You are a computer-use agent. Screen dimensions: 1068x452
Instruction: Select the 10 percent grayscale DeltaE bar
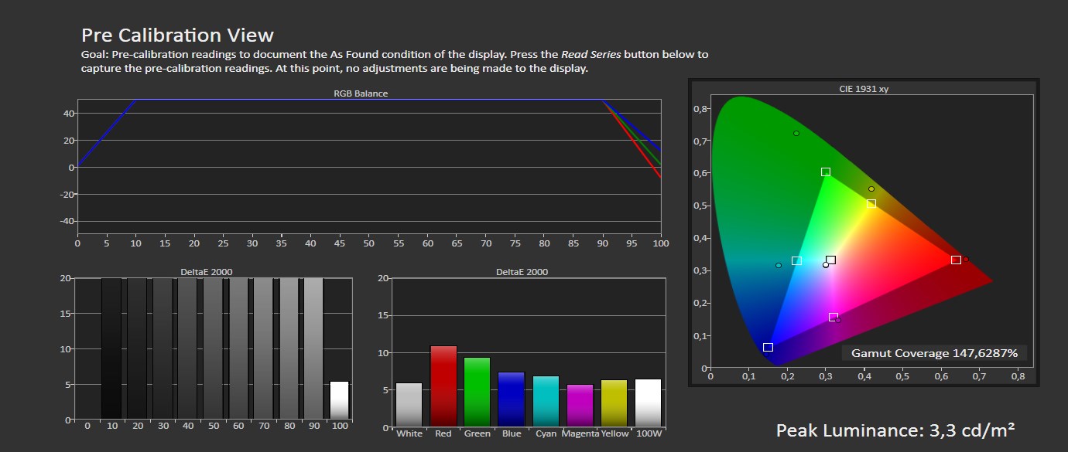coord(111,348)
